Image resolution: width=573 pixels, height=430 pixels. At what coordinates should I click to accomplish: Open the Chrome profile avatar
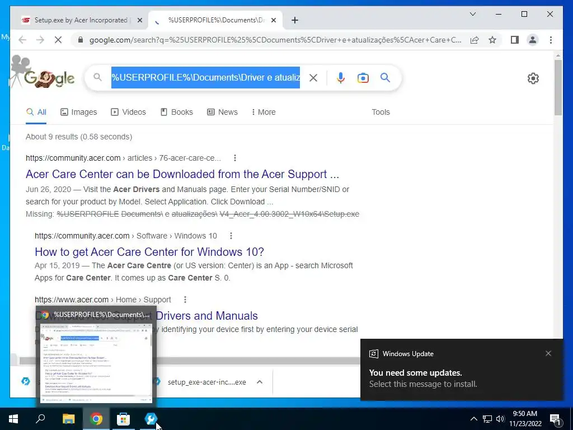point(533,40)
